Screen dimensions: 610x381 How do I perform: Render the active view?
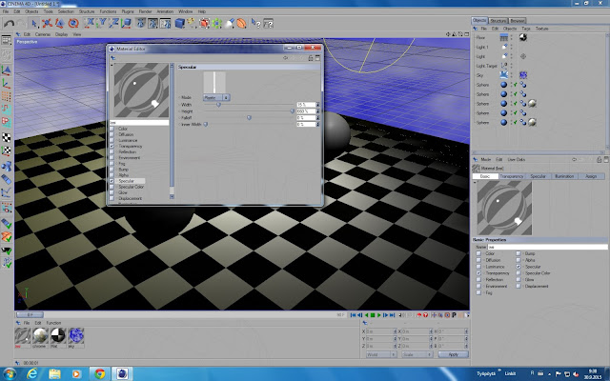click(x=141, y=23)
